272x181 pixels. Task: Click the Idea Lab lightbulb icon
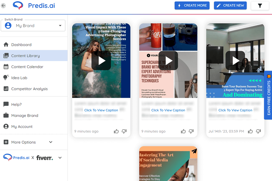6,77
